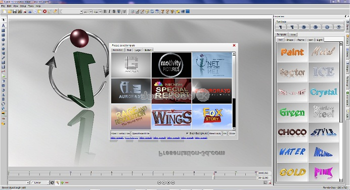Toggle italic text formatting
The width and height of the screenshot is (350, 190).
pyautogui.click(x=109, y=12)
